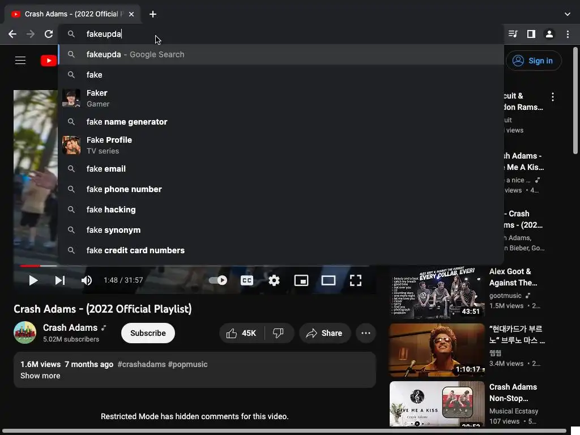
Task: Open the Crash Adams channel name link
Action: 70,327
